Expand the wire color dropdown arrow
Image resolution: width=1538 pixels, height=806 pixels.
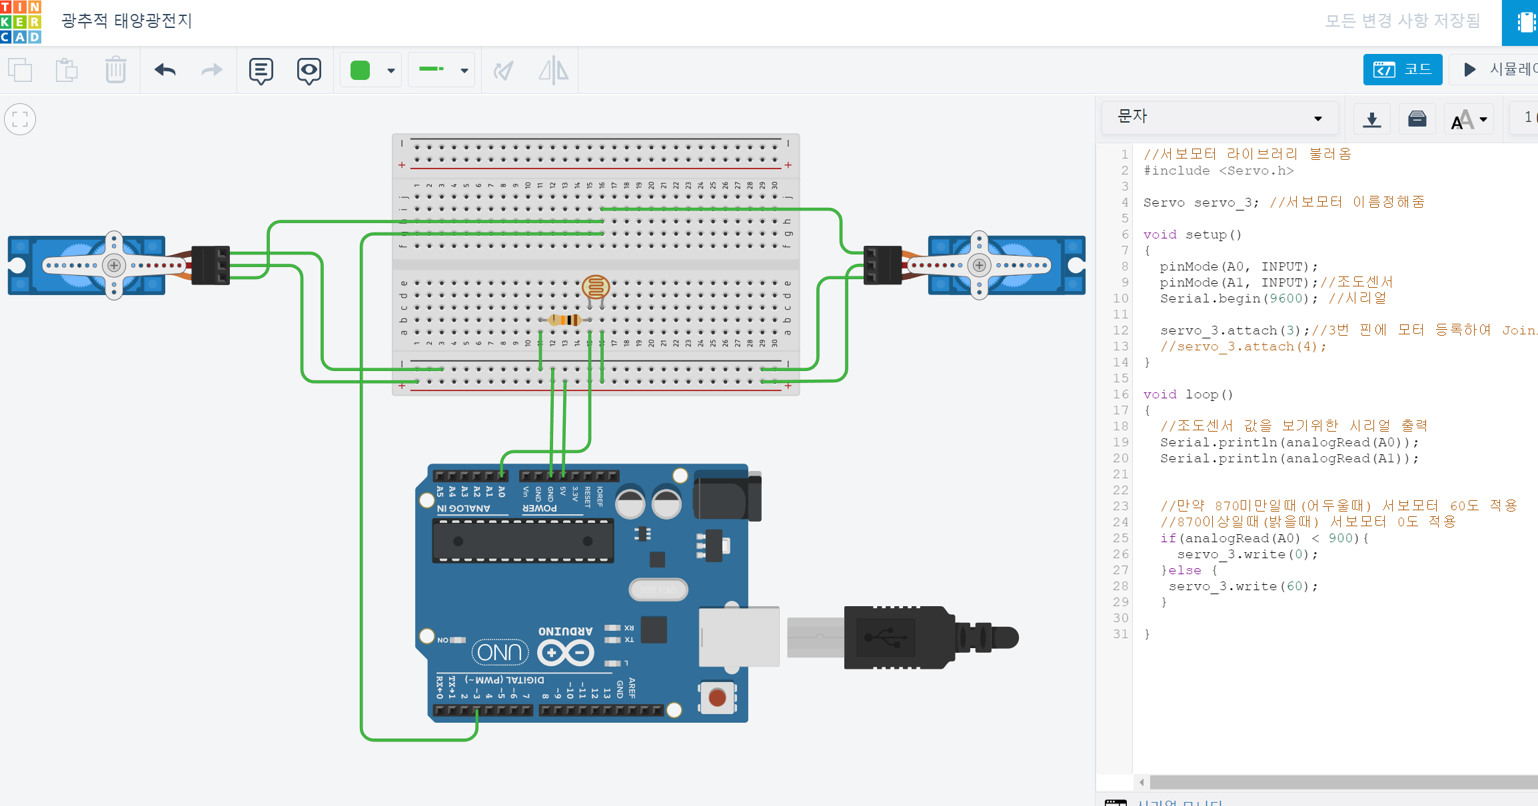pos(391,71)
